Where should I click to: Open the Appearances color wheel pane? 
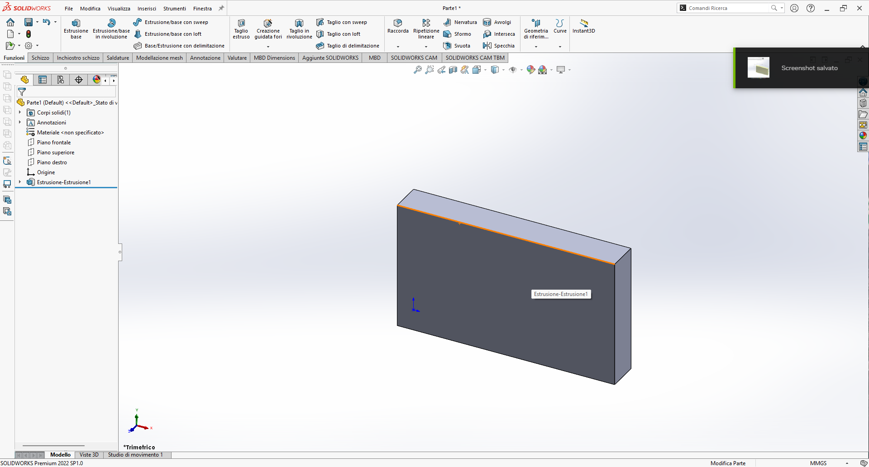click(x=863, y=135)
